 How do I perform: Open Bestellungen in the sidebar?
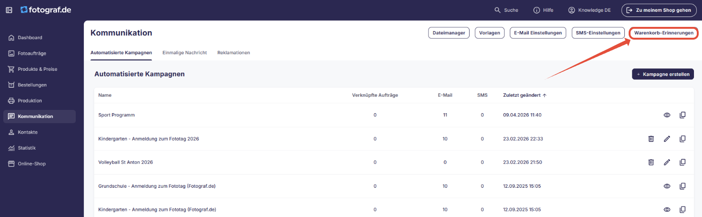coord(39,85)
